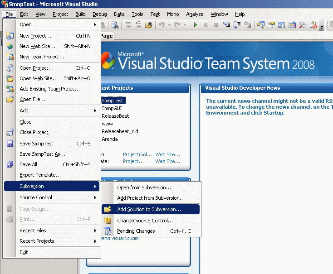Select Exit in the File menu
Viewport: 333px width, 274px height.
pos(52,252)
